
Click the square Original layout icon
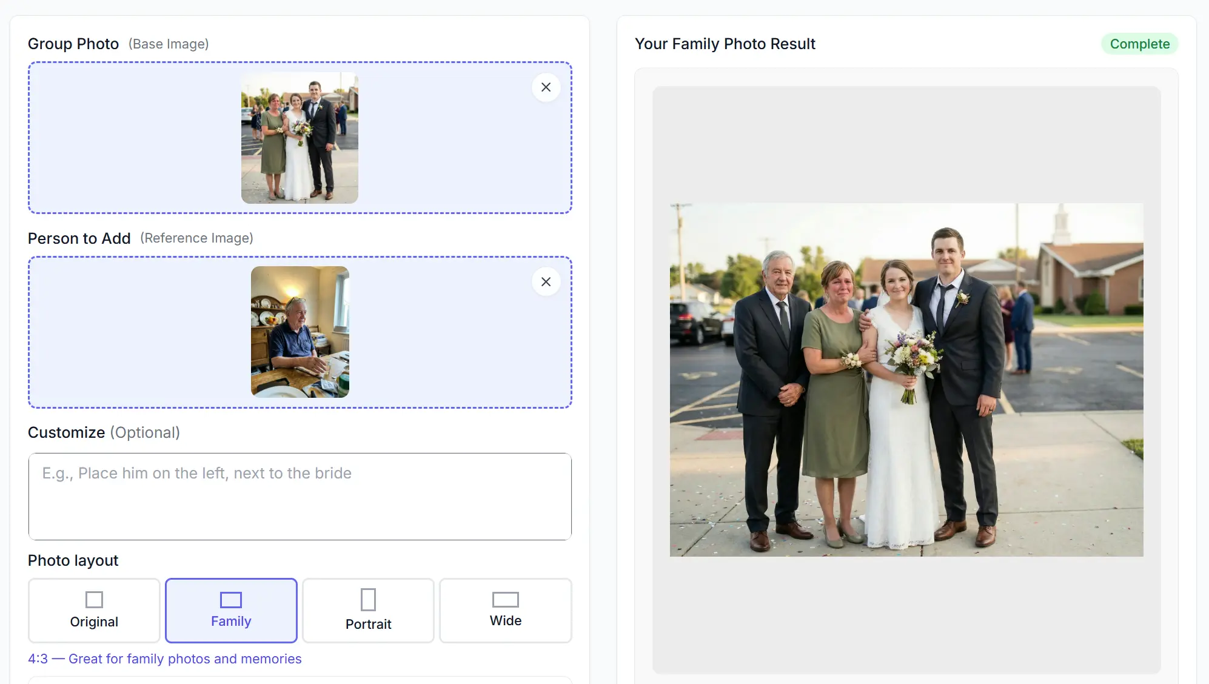point(94,600)
